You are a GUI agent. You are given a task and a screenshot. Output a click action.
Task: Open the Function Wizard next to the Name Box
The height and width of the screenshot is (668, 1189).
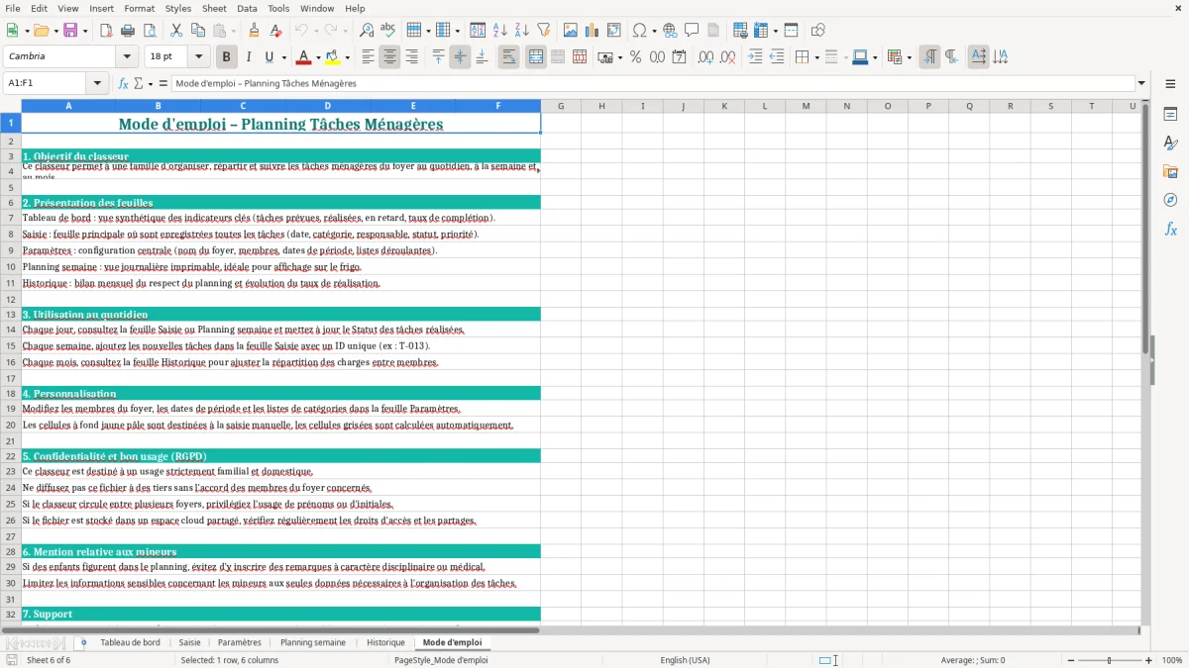(124, 83)
